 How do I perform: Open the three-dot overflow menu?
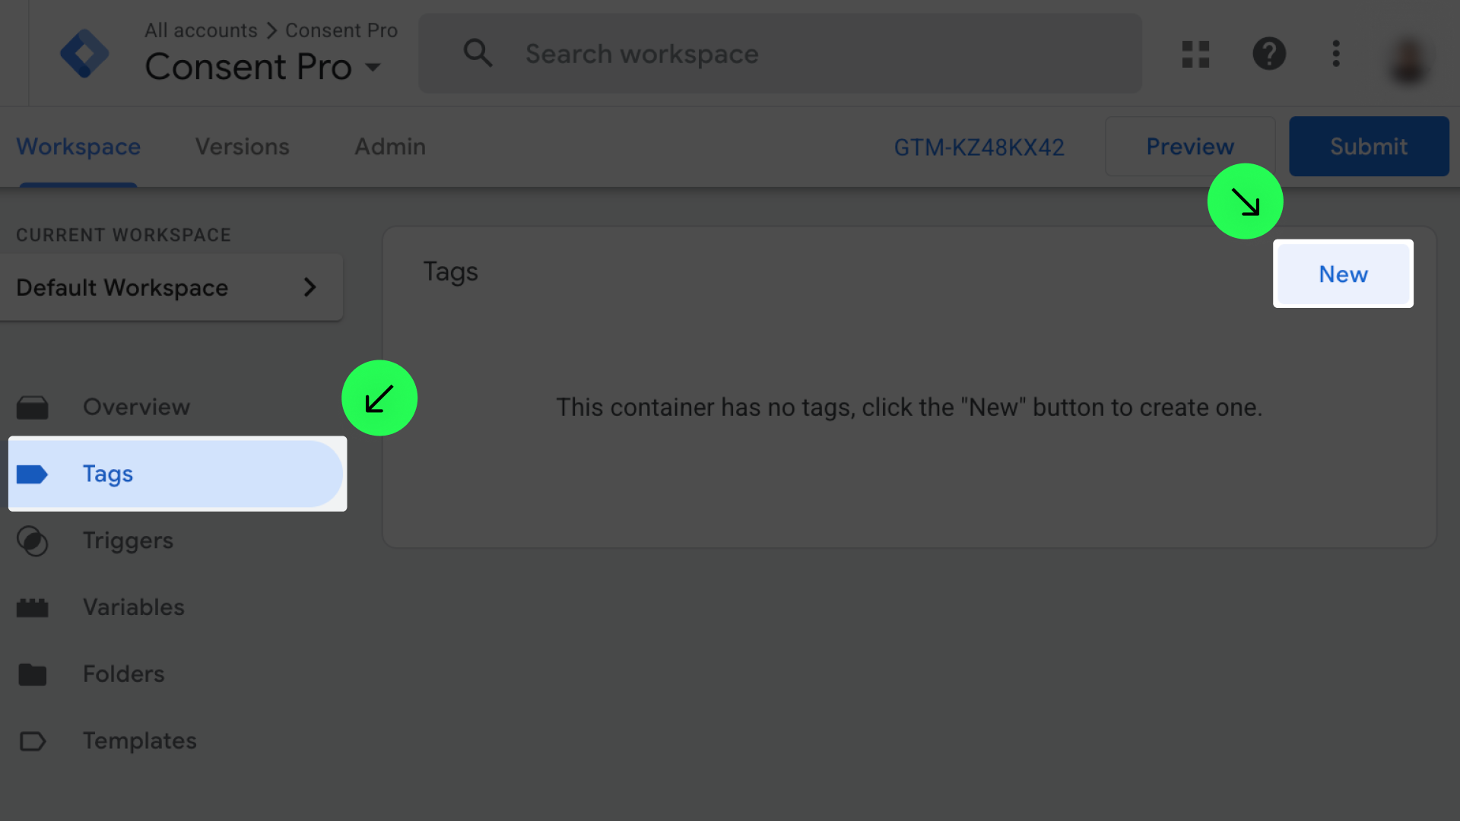[x=1336, y=53]
